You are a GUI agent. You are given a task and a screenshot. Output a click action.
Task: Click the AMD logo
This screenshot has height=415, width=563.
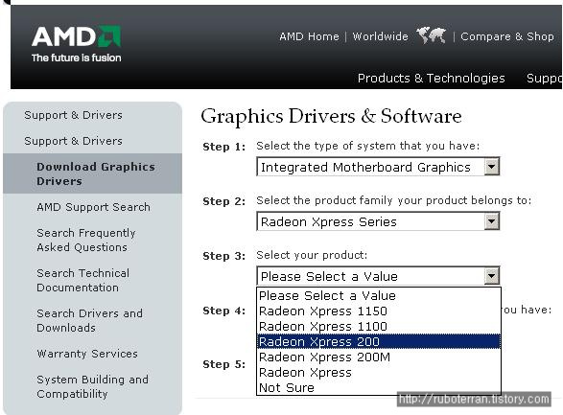76,36
